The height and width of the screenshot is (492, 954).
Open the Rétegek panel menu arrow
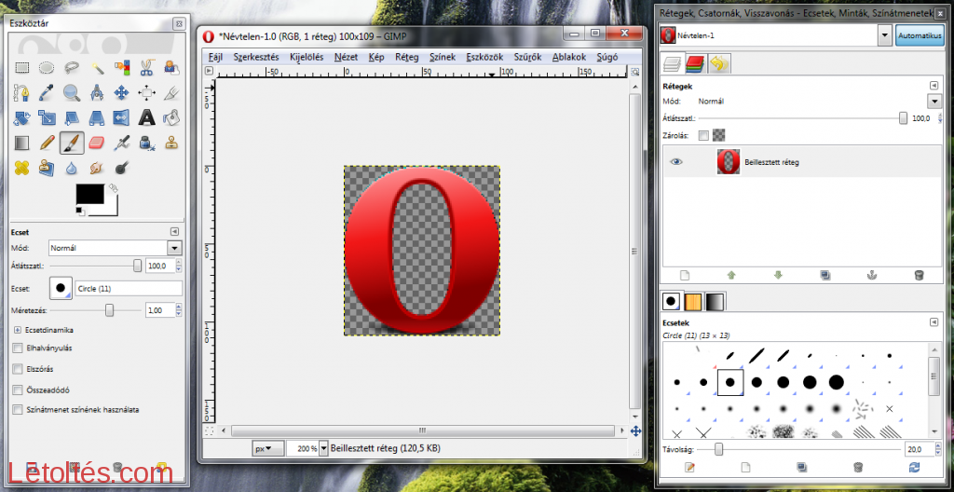[934, 87]
